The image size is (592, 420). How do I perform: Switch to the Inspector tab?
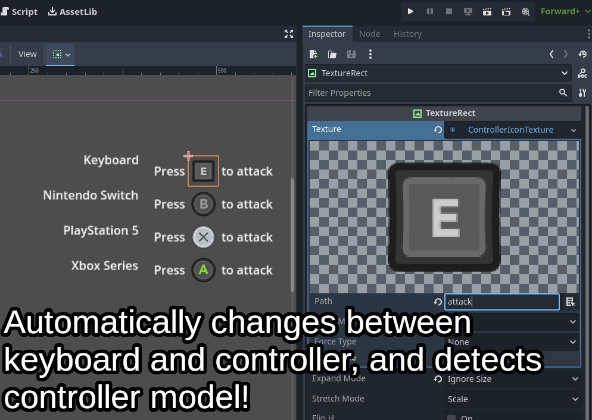click(327, 34)
